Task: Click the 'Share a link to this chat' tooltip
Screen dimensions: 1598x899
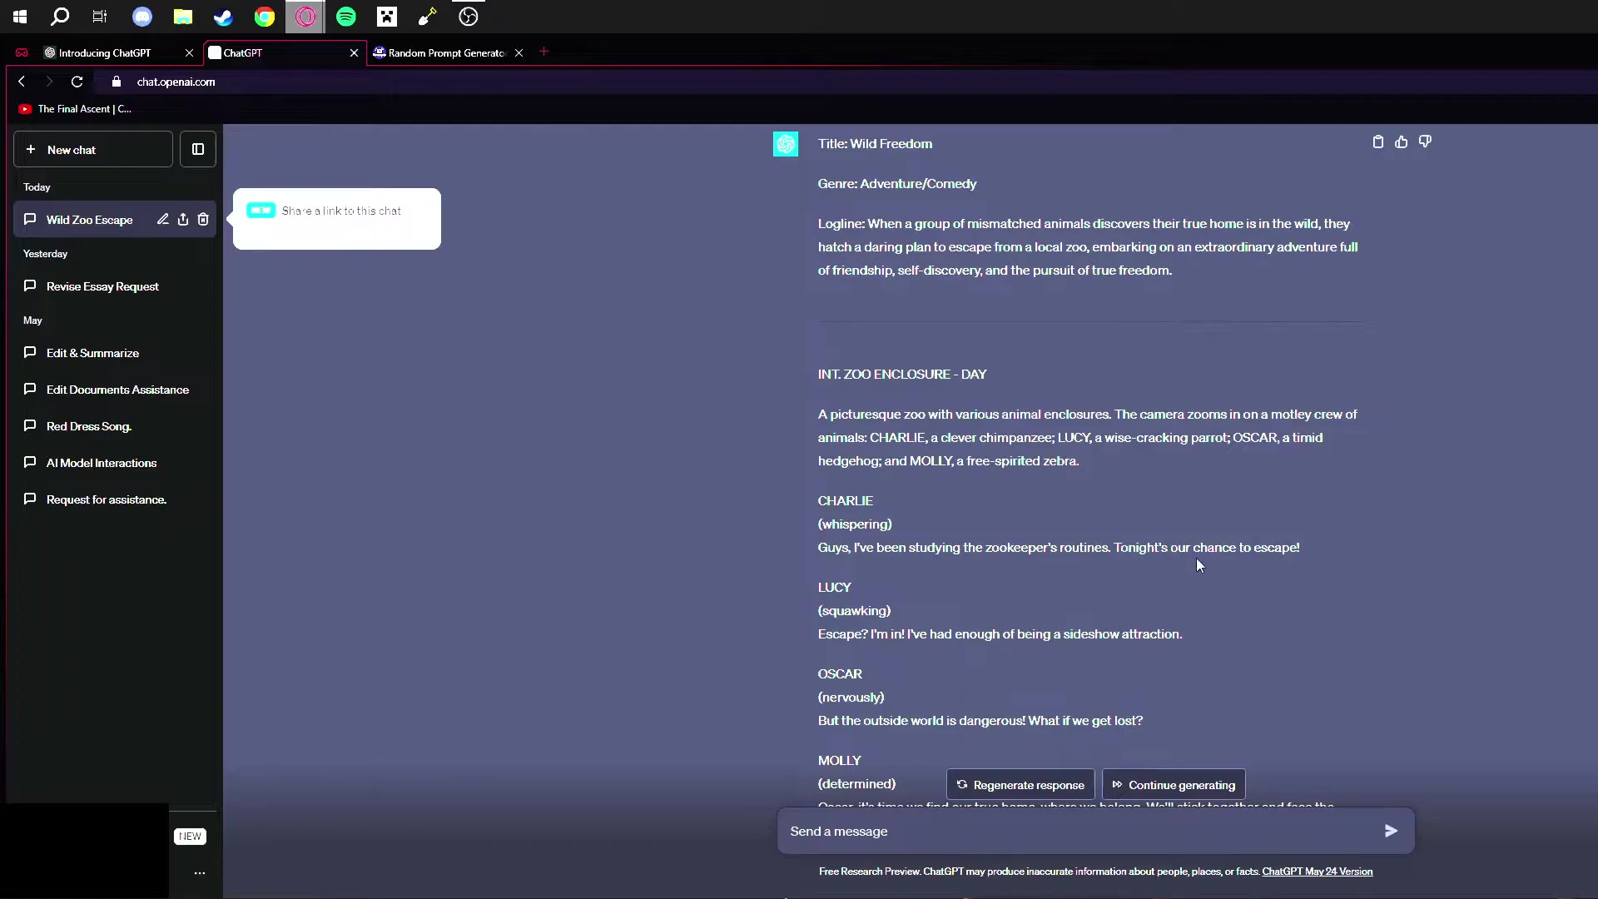Action: click(x=337, y=219)
